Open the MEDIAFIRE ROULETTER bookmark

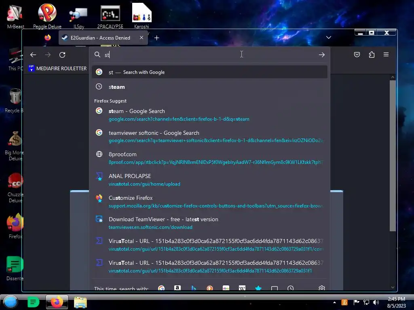pyautogui.click(x=57, y=68)
